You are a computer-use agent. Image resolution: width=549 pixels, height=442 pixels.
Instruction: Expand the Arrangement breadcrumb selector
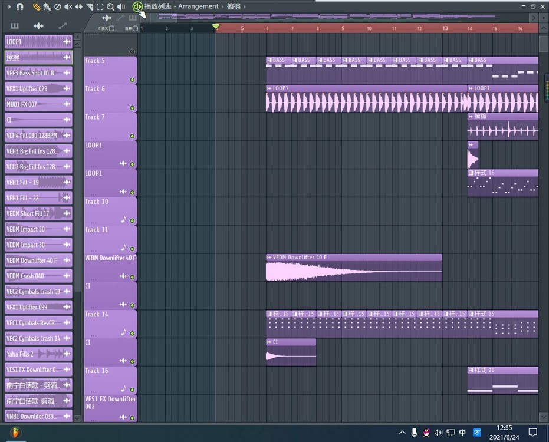click(x=222, y=6)
